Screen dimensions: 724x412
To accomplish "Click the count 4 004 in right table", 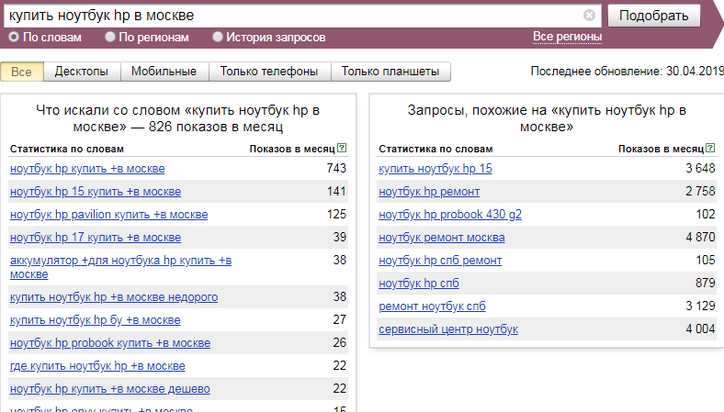I will (x=700, y=328).
